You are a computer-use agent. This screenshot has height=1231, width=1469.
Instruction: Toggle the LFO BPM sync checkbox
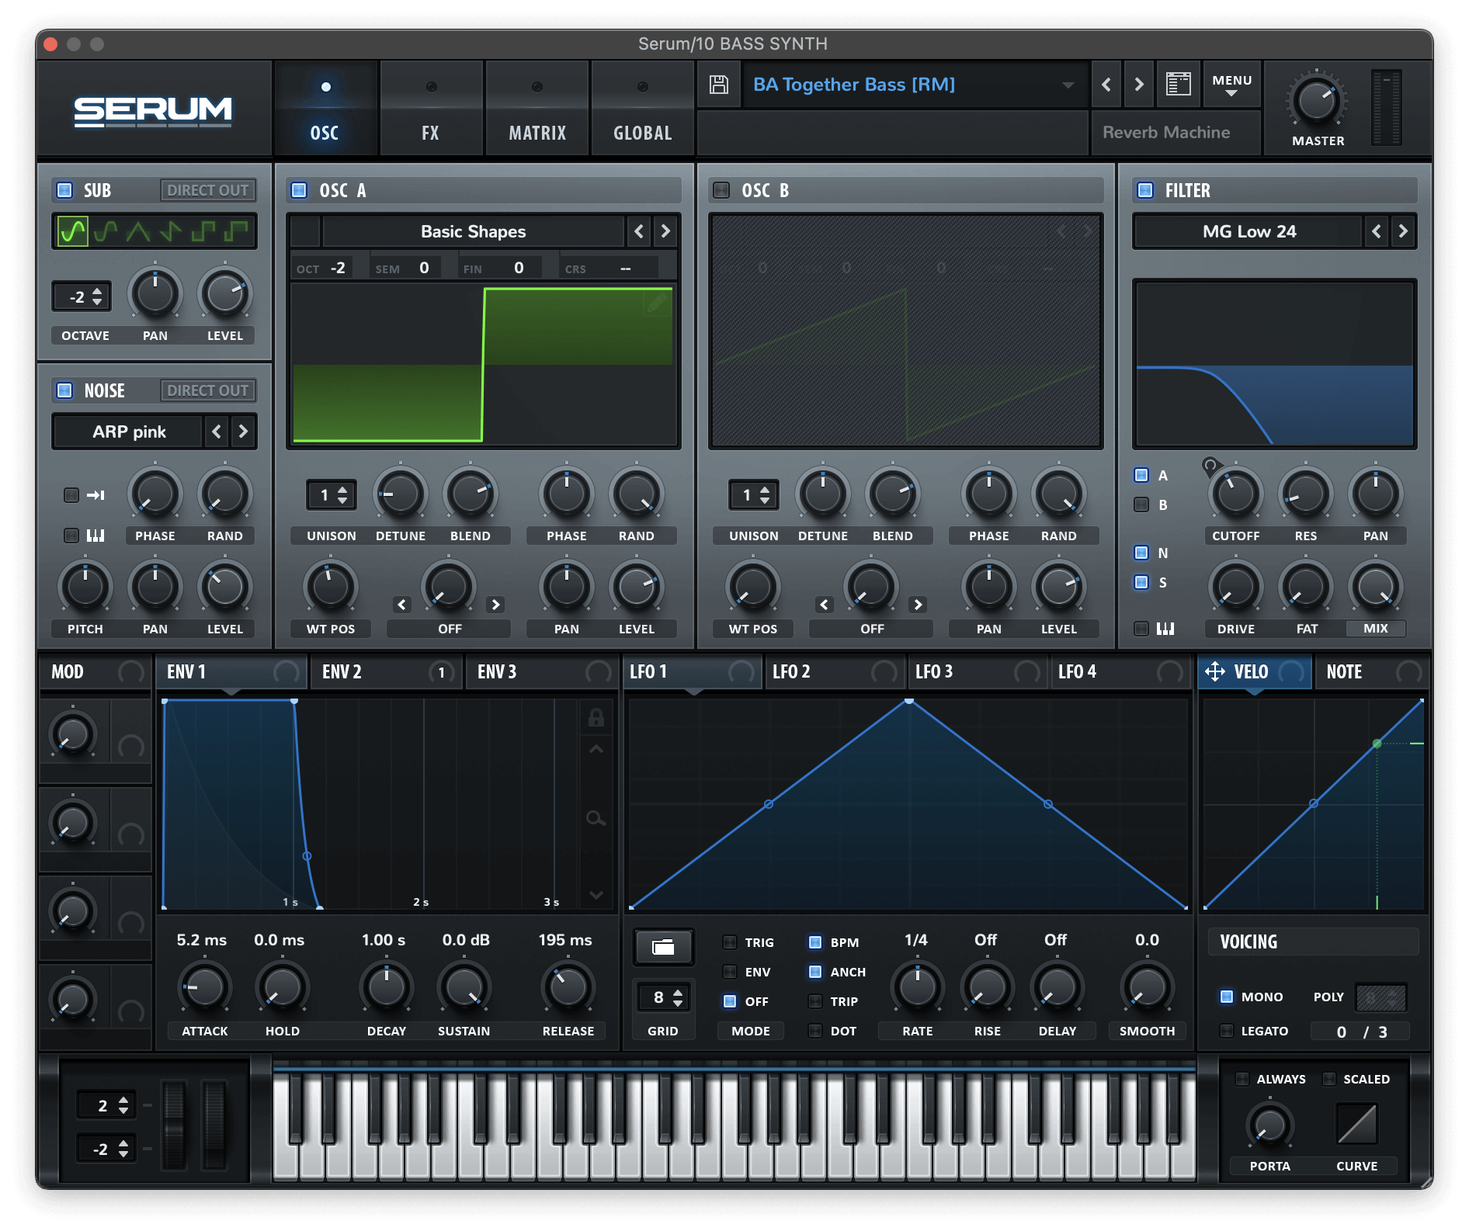pos(815,942)
